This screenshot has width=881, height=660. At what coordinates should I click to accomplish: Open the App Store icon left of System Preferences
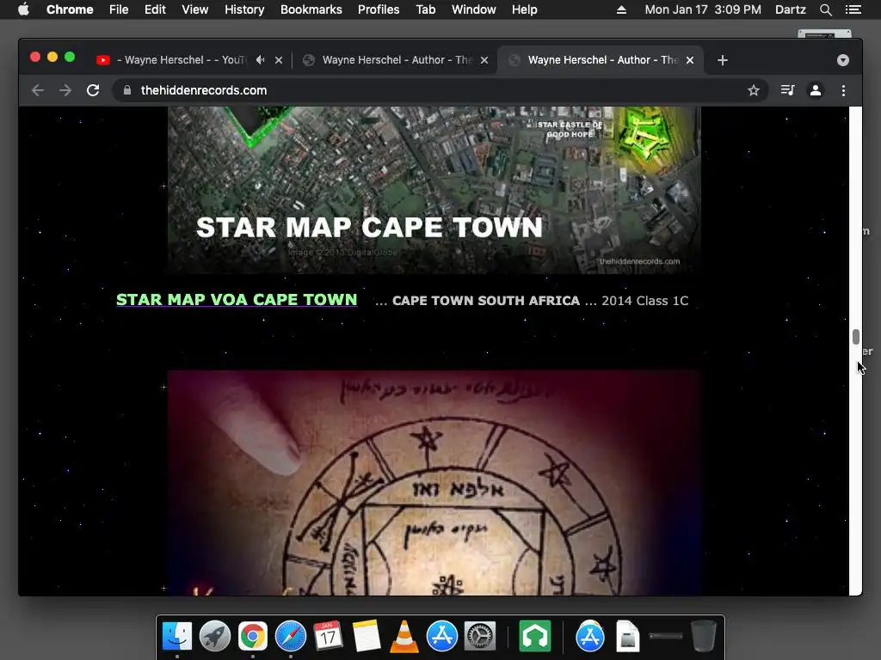pos(441,636)
